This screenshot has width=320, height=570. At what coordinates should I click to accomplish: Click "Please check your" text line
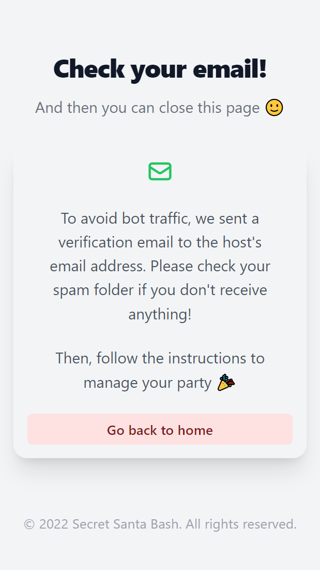coord(210,267)
